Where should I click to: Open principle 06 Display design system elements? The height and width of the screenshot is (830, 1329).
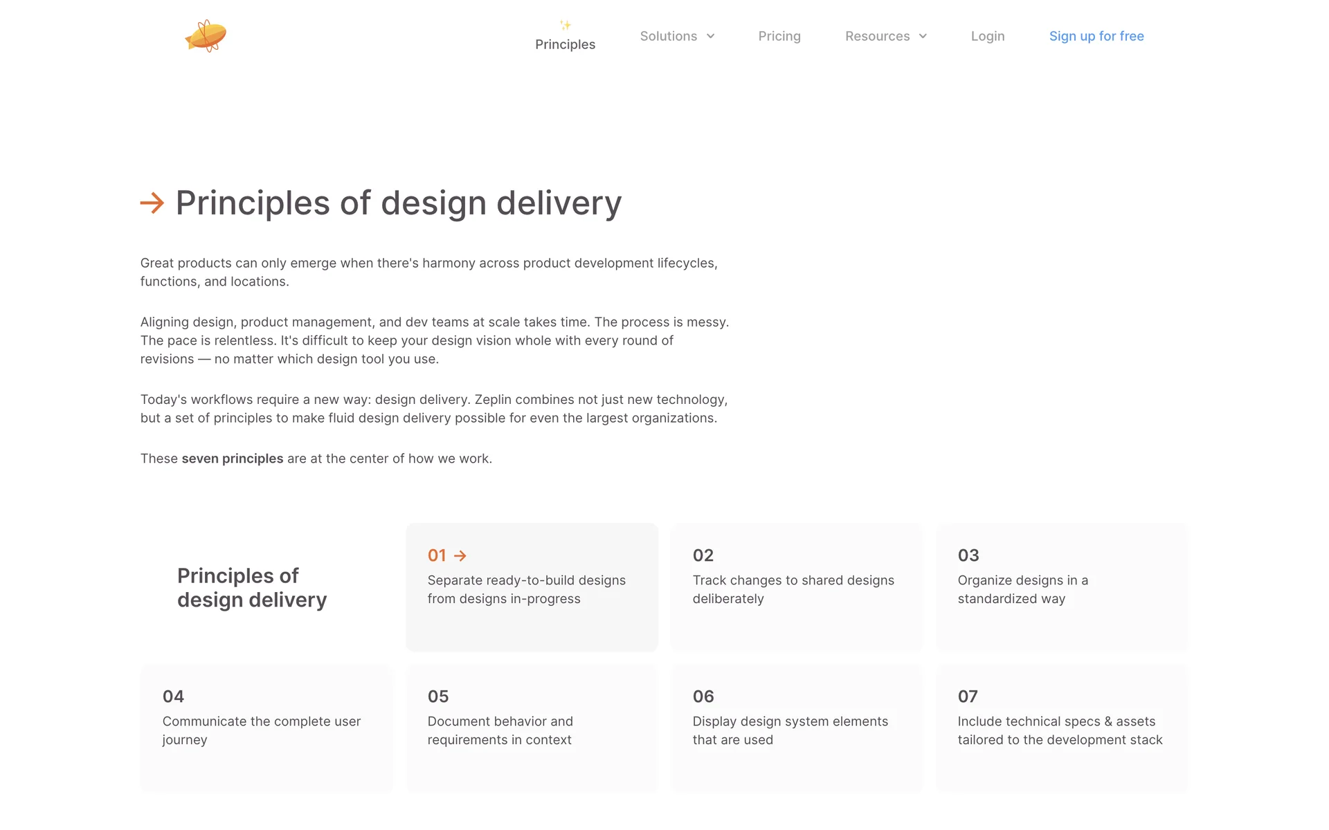pyautogui.click(x=797, y=728)
